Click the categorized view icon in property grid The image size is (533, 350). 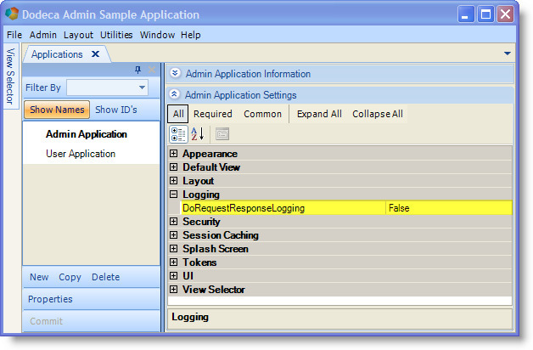(178, 134)
